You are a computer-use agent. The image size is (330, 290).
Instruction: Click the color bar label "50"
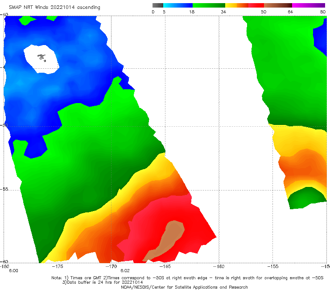(264, 12)
